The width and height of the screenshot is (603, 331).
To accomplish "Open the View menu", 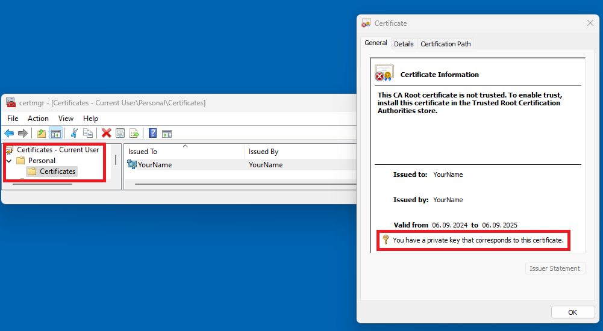I will click(x=66, y=119).
